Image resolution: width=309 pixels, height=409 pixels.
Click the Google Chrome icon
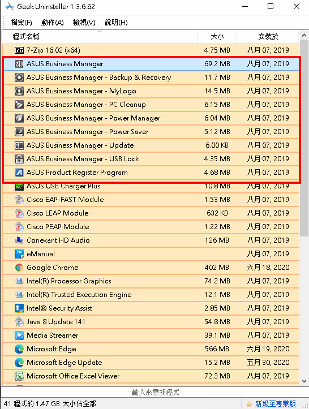(x=19, y=268)
